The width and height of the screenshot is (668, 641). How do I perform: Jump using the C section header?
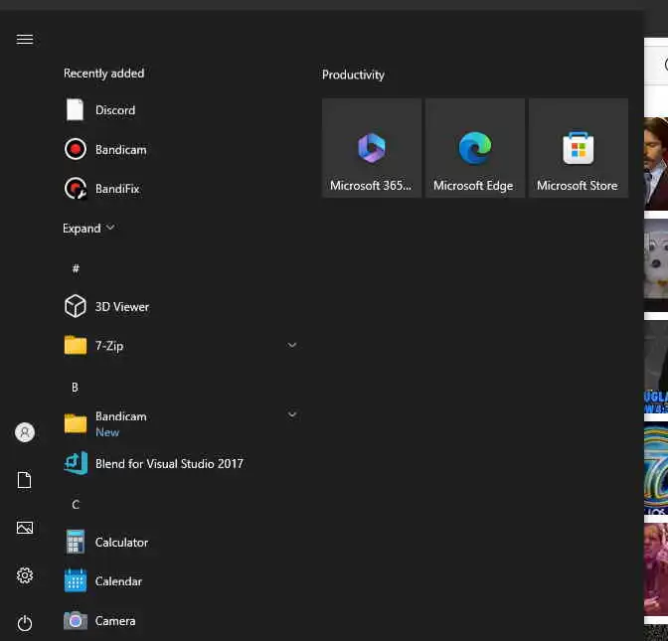click(x=76, y=505)
